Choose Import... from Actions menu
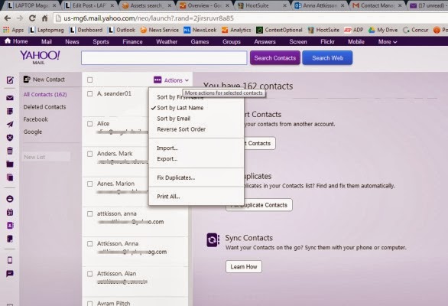The width and height of the screenshot is (448, 306). (x=167, y=148)
